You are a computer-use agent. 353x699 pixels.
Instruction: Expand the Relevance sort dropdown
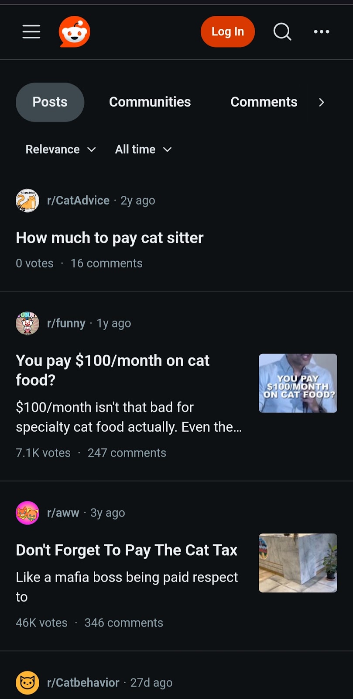click(61, 149)
